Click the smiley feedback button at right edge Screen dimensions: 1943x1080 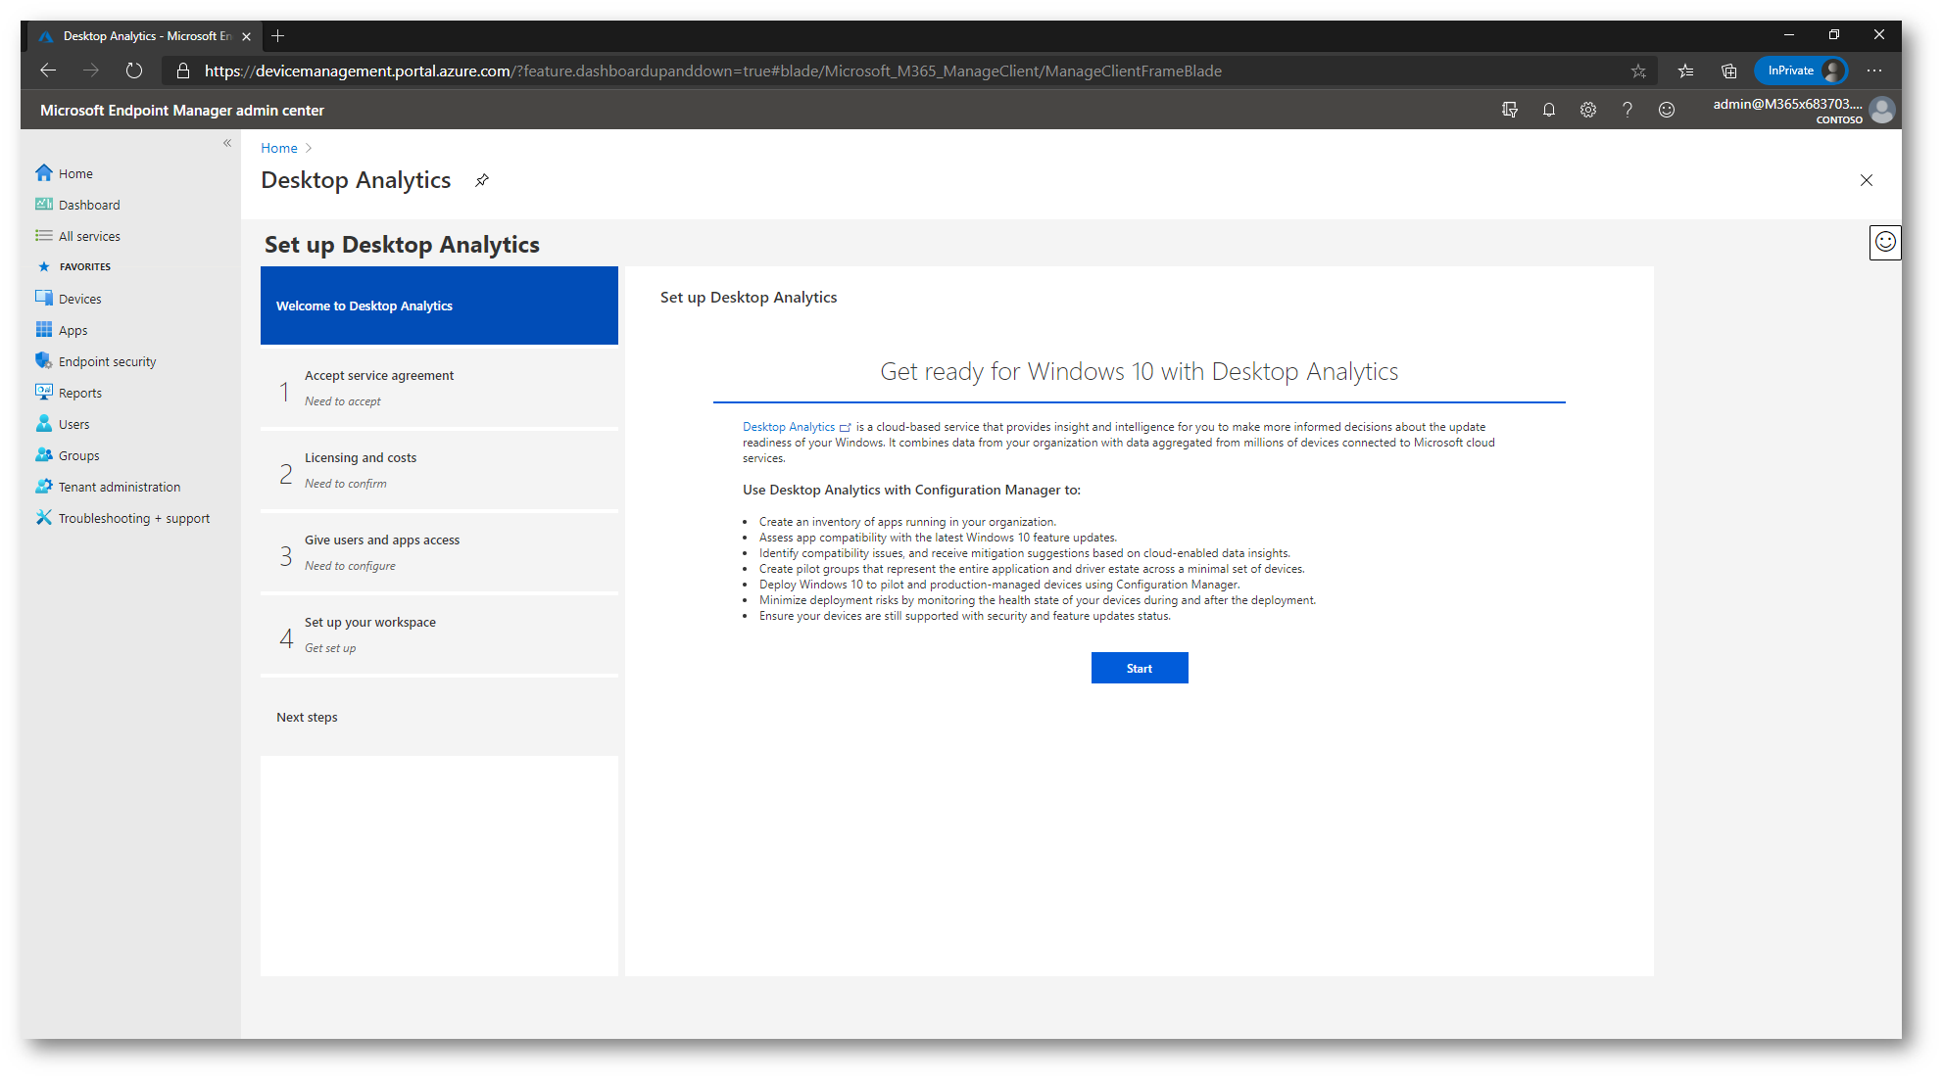(x=1885, y=242)
